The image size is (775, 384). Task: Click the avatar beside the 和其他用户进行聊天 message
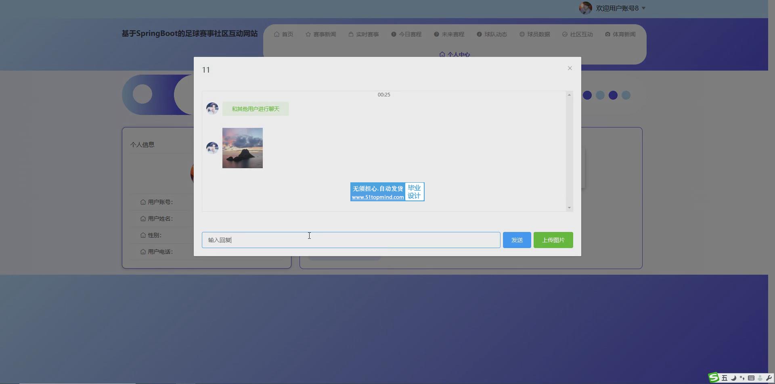point(212,109)
